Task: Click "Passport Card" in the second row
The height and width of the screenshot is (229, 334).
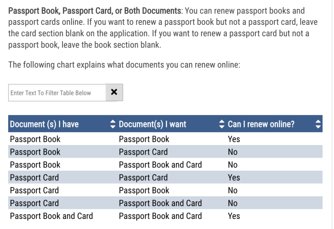Action: click(143, 152)
